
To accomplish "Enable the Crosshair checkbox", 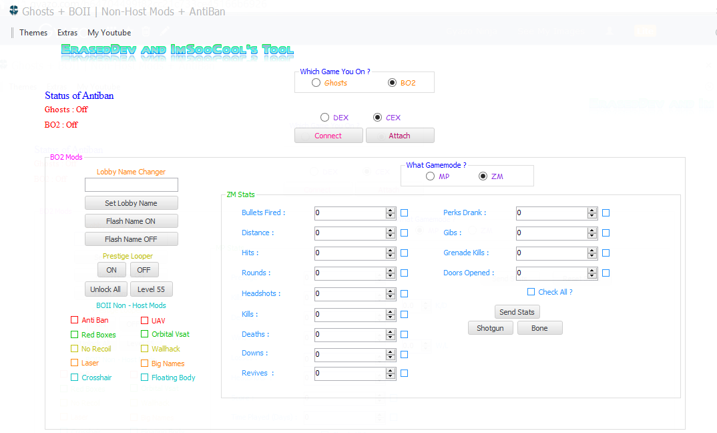I will pyautogui.click(x=75, y=377).
